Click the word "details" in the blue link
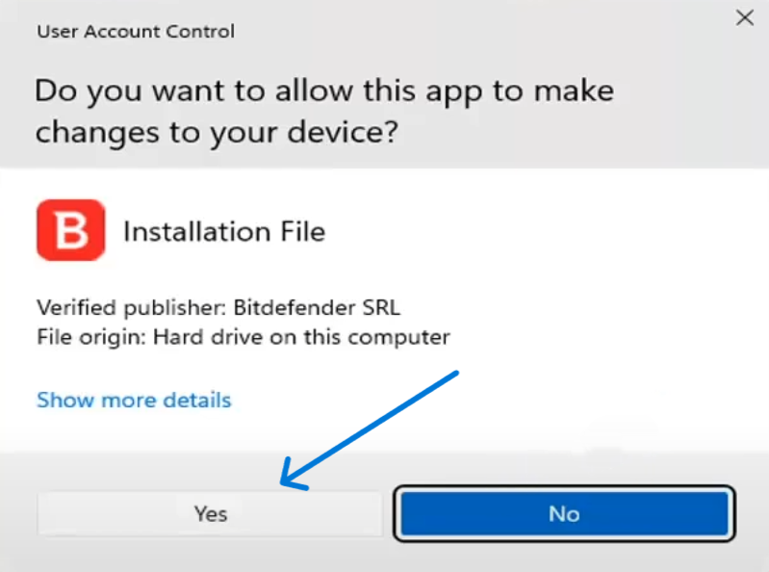 click(x=196, y=400)
